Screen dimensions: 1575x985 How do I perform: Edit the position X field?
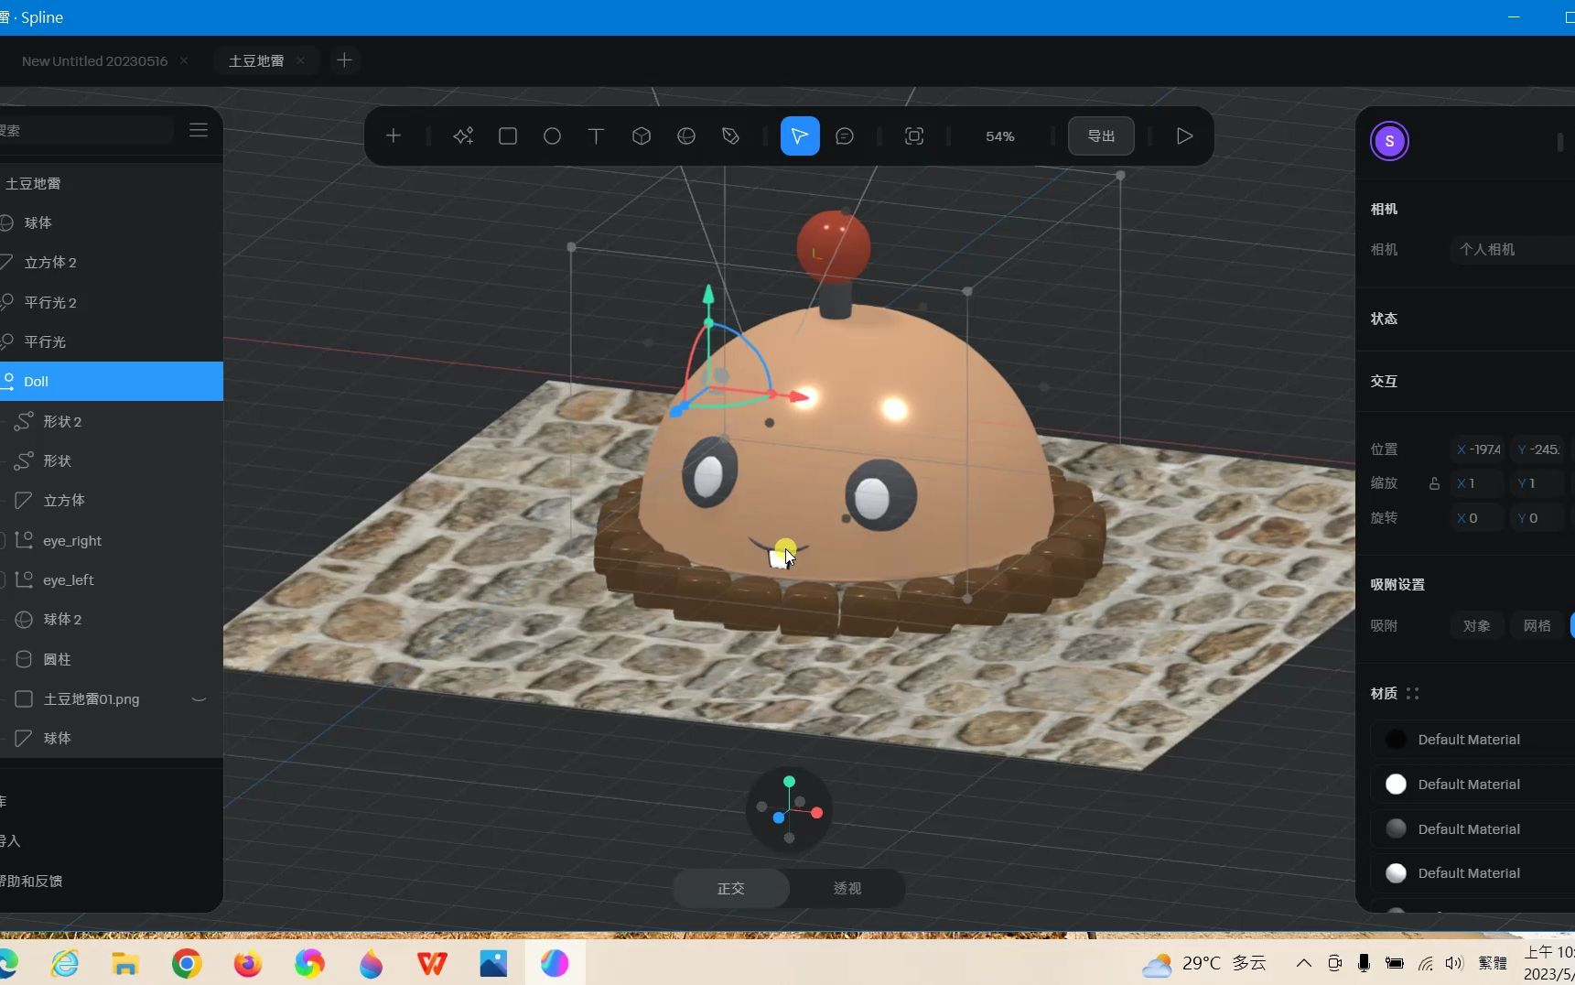[x=1479, y=449]
